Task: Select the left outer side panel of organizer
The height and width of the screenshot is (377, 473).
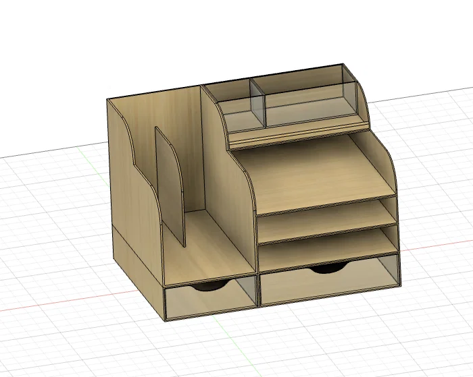Action: coord(134,193)
